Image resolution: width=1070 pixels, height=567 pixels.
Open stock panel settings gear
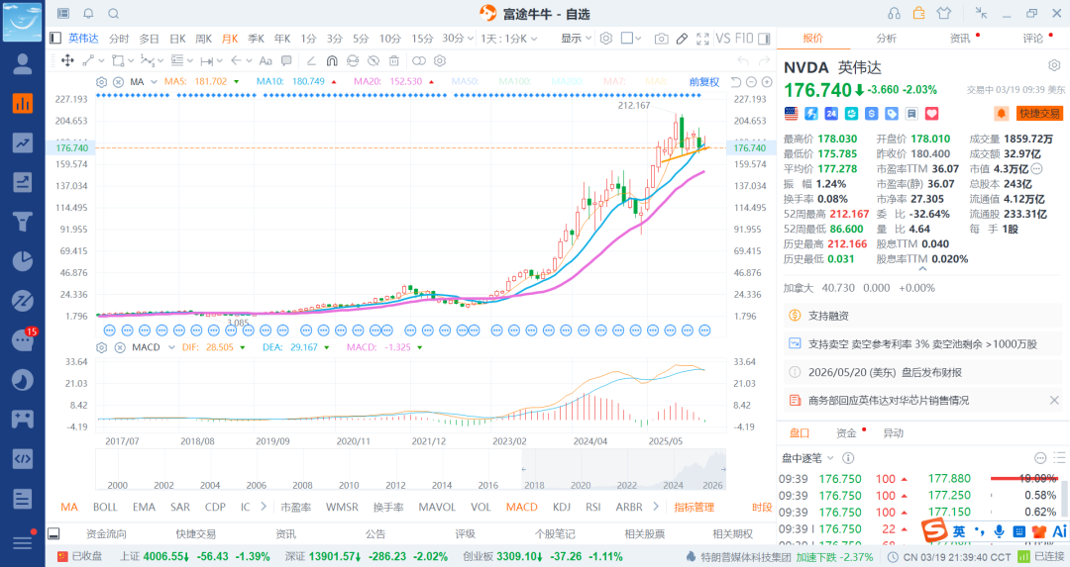click(1054, 65)
